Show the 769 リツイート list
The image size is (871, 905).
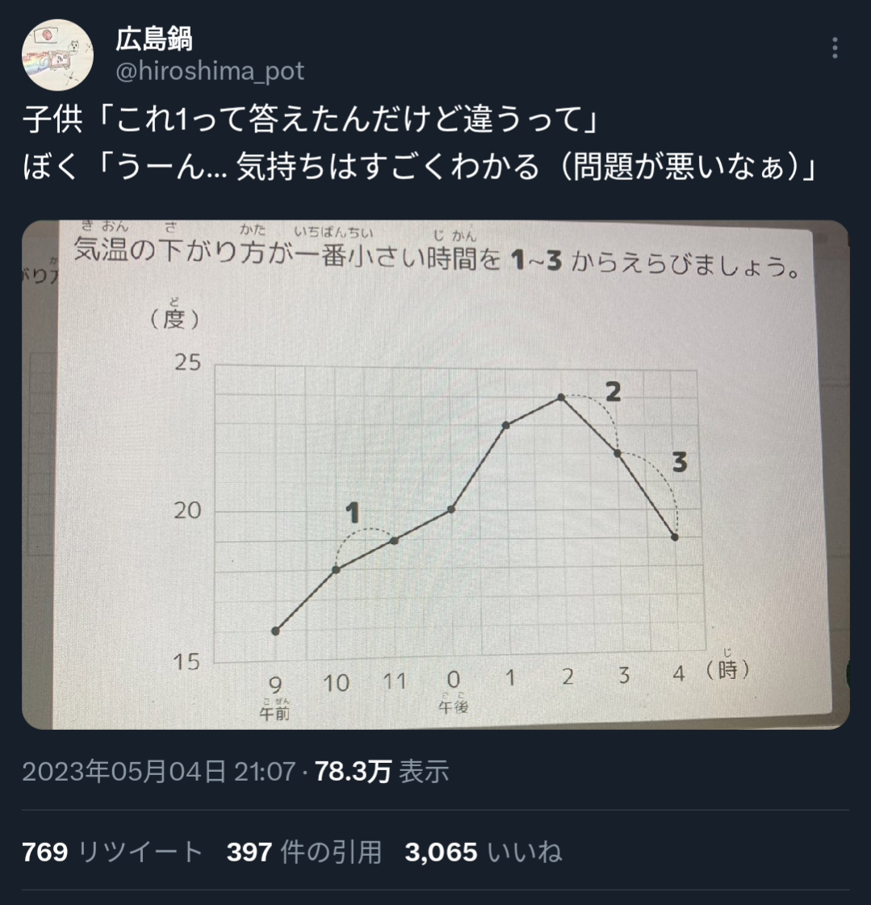tap(112, 852)
